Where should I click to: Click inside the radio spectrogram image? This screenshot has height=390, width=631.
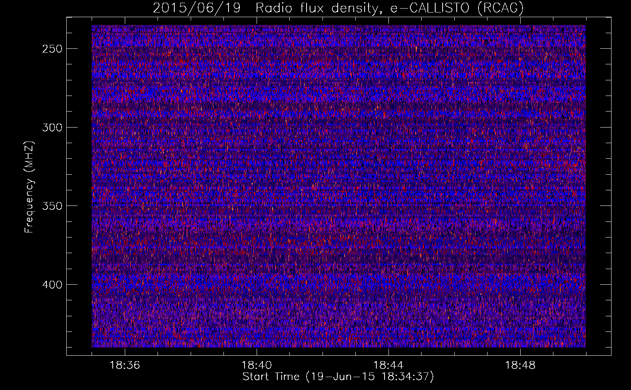[339, 186]
